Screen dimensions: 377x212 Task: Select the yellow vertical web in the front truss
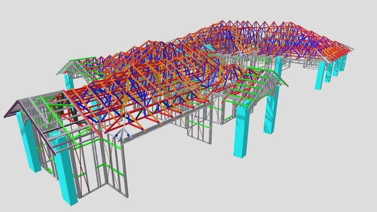125,105
